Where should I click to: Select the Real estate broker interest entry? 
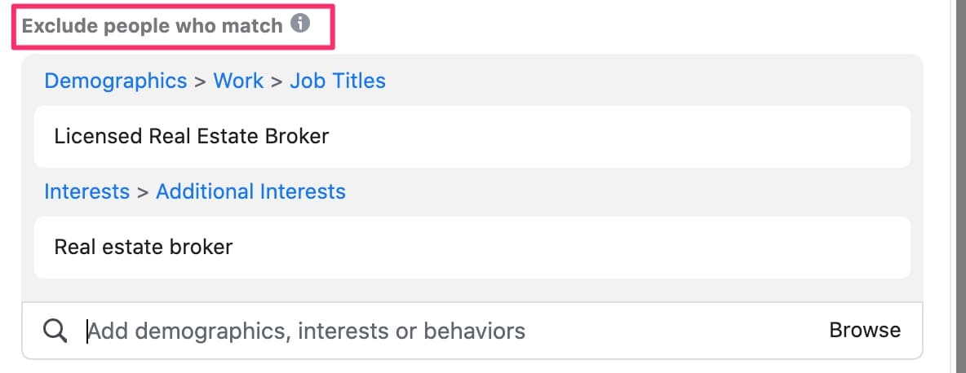click(472, 247)
